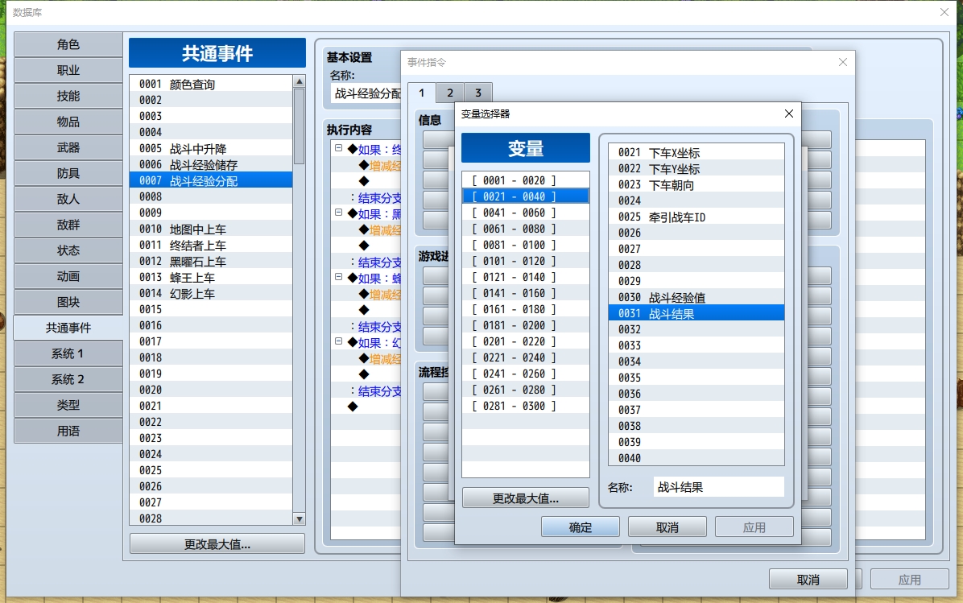Open the 职业 database tab

pyautogui.click(x=68, y=70)
